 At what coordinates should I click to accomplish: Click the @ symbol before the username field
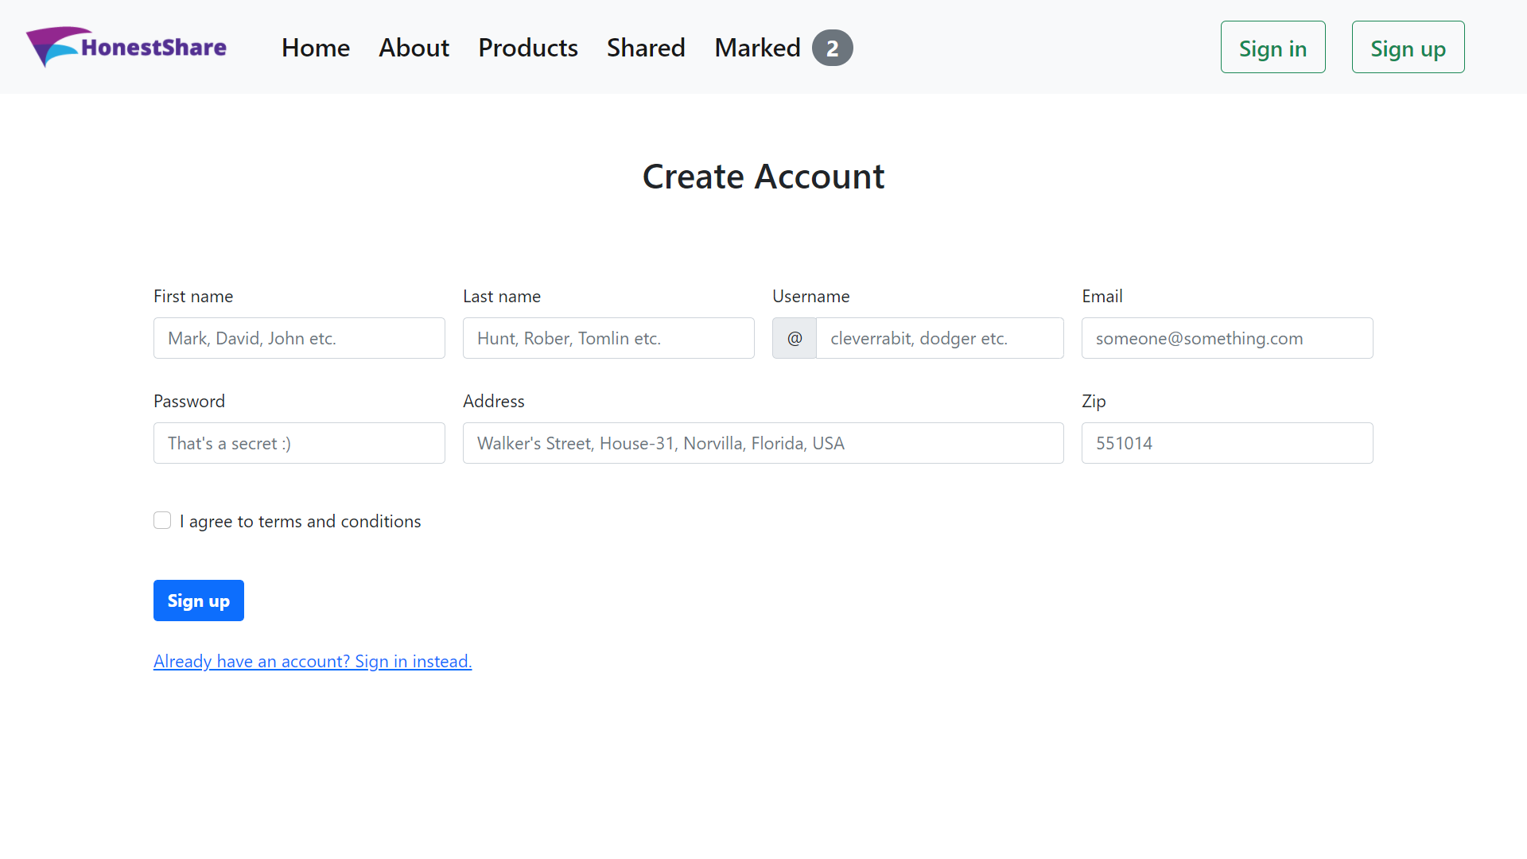pyautogui.click(x=794, y=338)
